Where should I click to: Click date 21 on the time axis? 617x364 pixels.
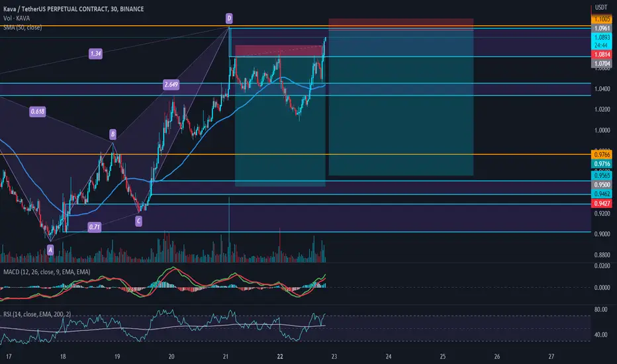(x=226, y=357)
